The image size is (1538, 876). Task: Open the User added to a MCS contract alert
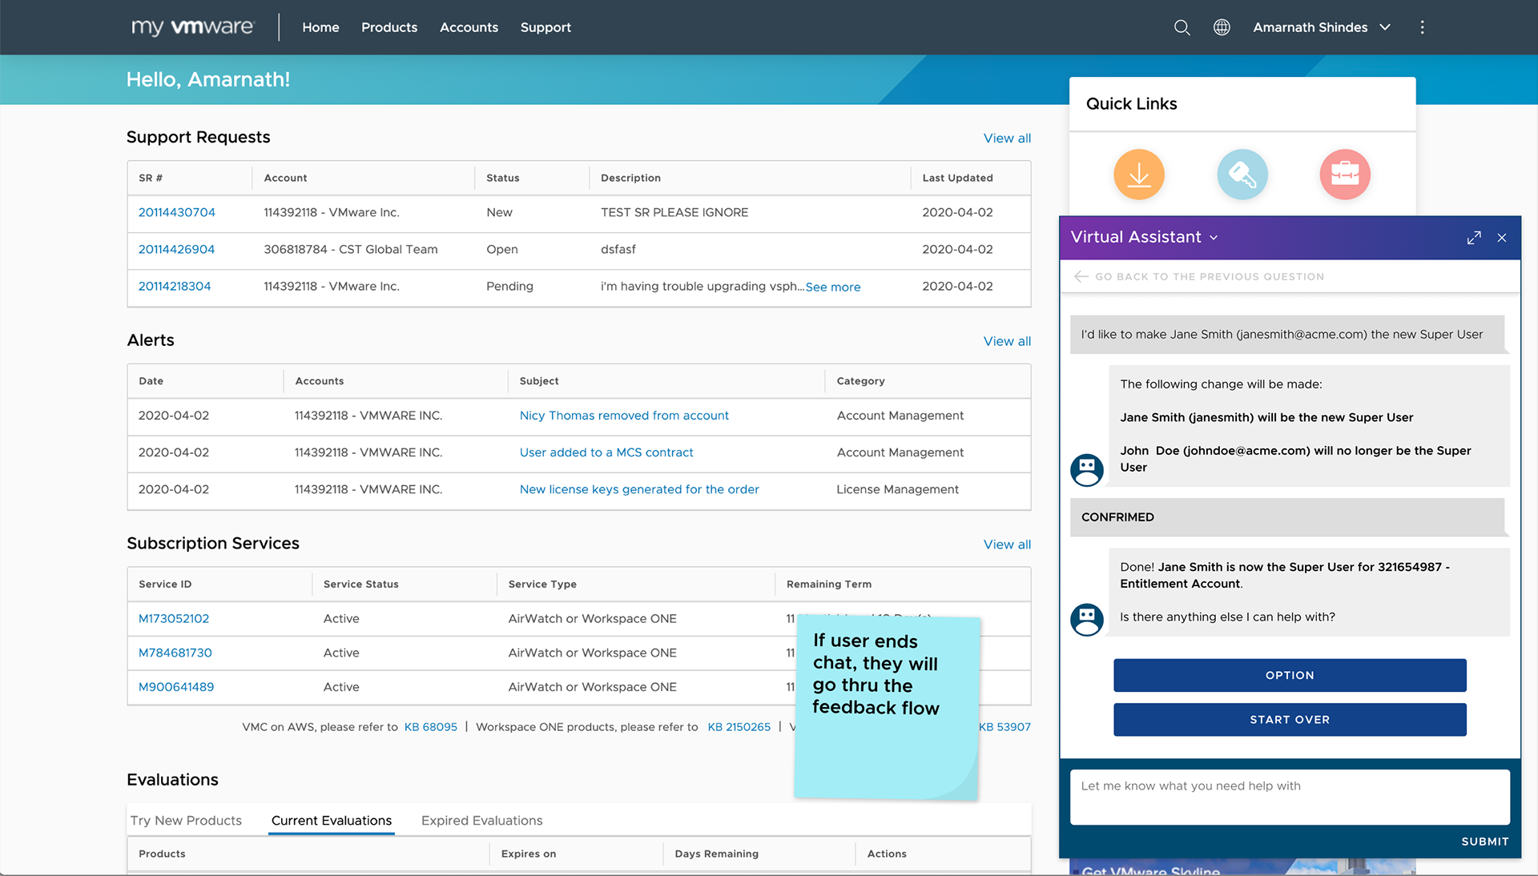(x=606, y=452)
